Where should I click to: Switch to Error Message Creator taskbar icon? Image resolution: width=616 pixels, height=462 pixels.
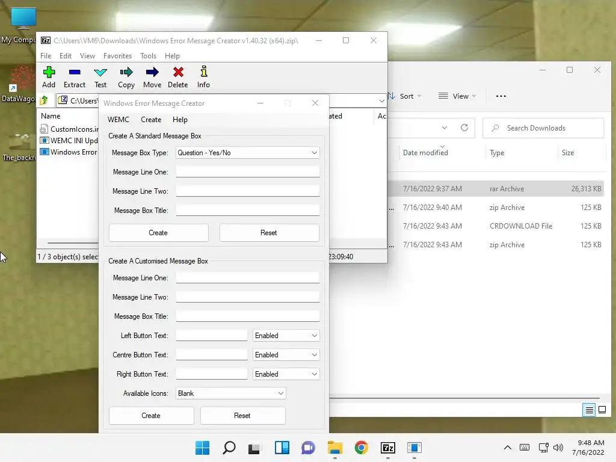414,448
